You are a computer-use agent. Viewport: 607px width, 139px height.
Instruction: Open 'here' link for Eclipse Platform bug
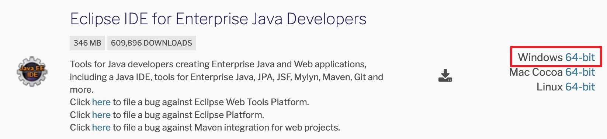[x=101, y=115]
